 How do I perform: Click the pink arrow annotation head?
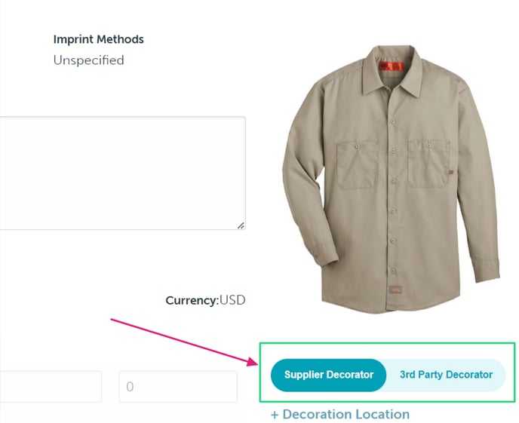click(254, 363)
